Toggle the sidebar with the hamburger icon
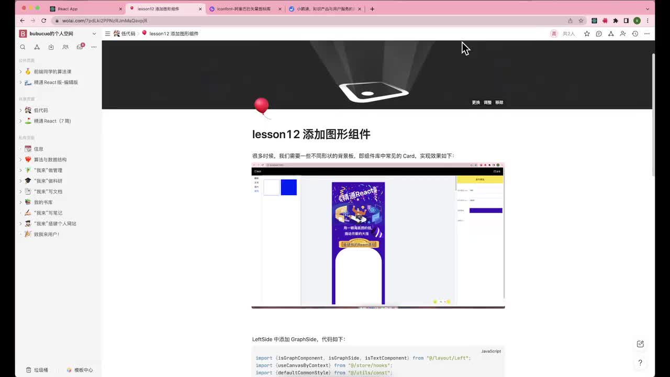 pyautogui.click(x=107, y=34)
